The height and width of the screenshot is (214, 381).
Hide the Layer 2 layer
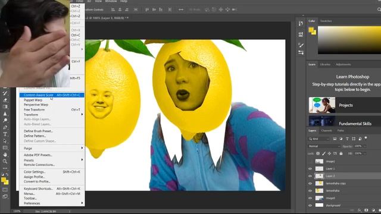310,176
